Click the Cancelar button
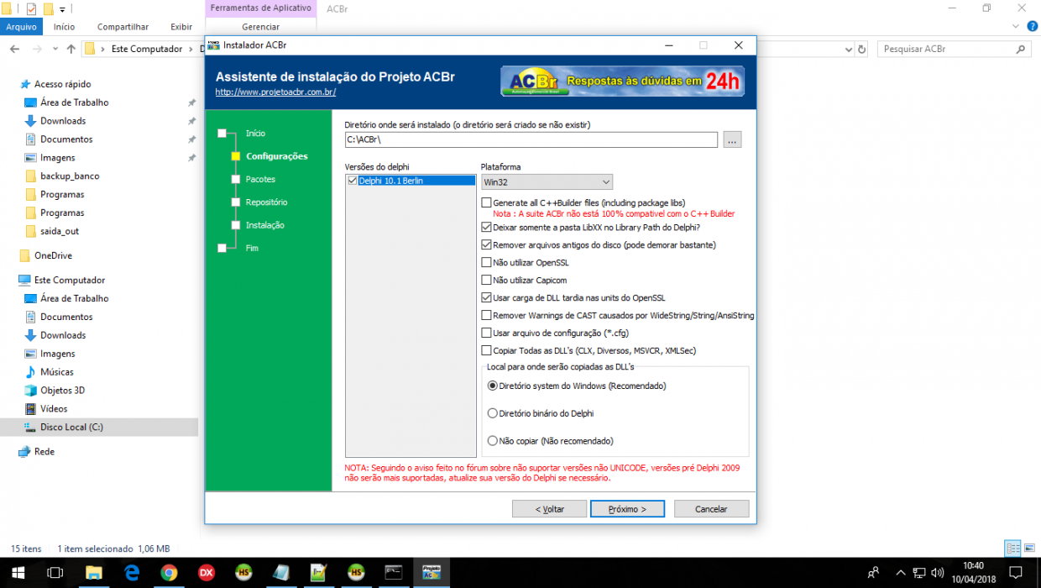Screen dimensions: 1041x588 (712, 509)
